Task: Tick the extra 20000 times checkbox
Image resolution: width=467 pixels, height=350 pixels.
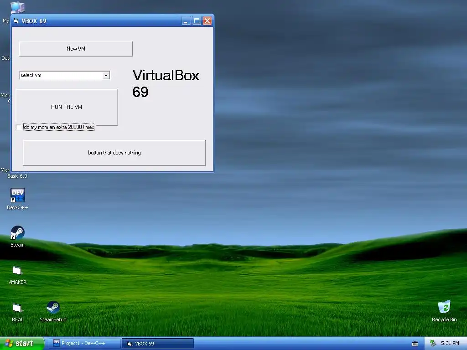Action: point(18,128)
